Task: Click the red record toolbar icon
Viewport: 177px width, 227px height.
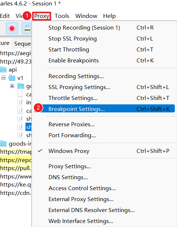Action: (12, 28)
